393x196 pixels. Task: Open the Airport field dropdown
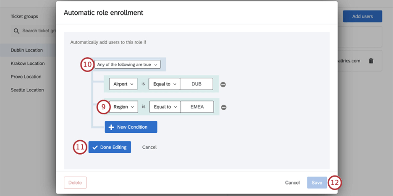[123, 84]
